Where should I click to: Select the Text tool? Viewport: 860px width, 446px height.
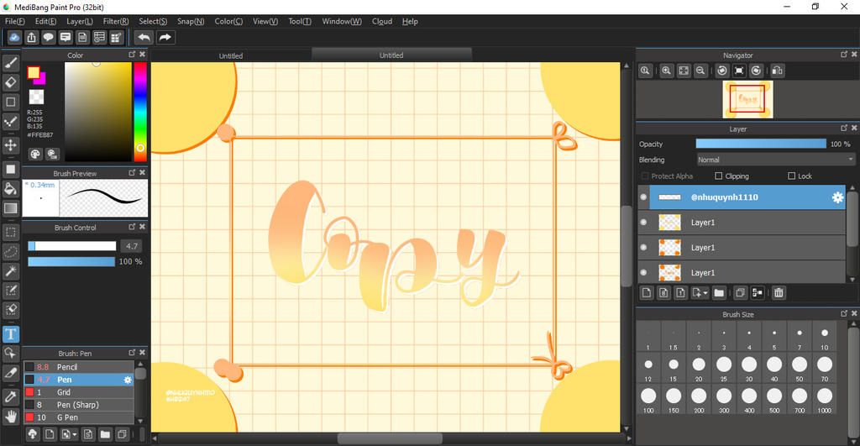point(10,333)
